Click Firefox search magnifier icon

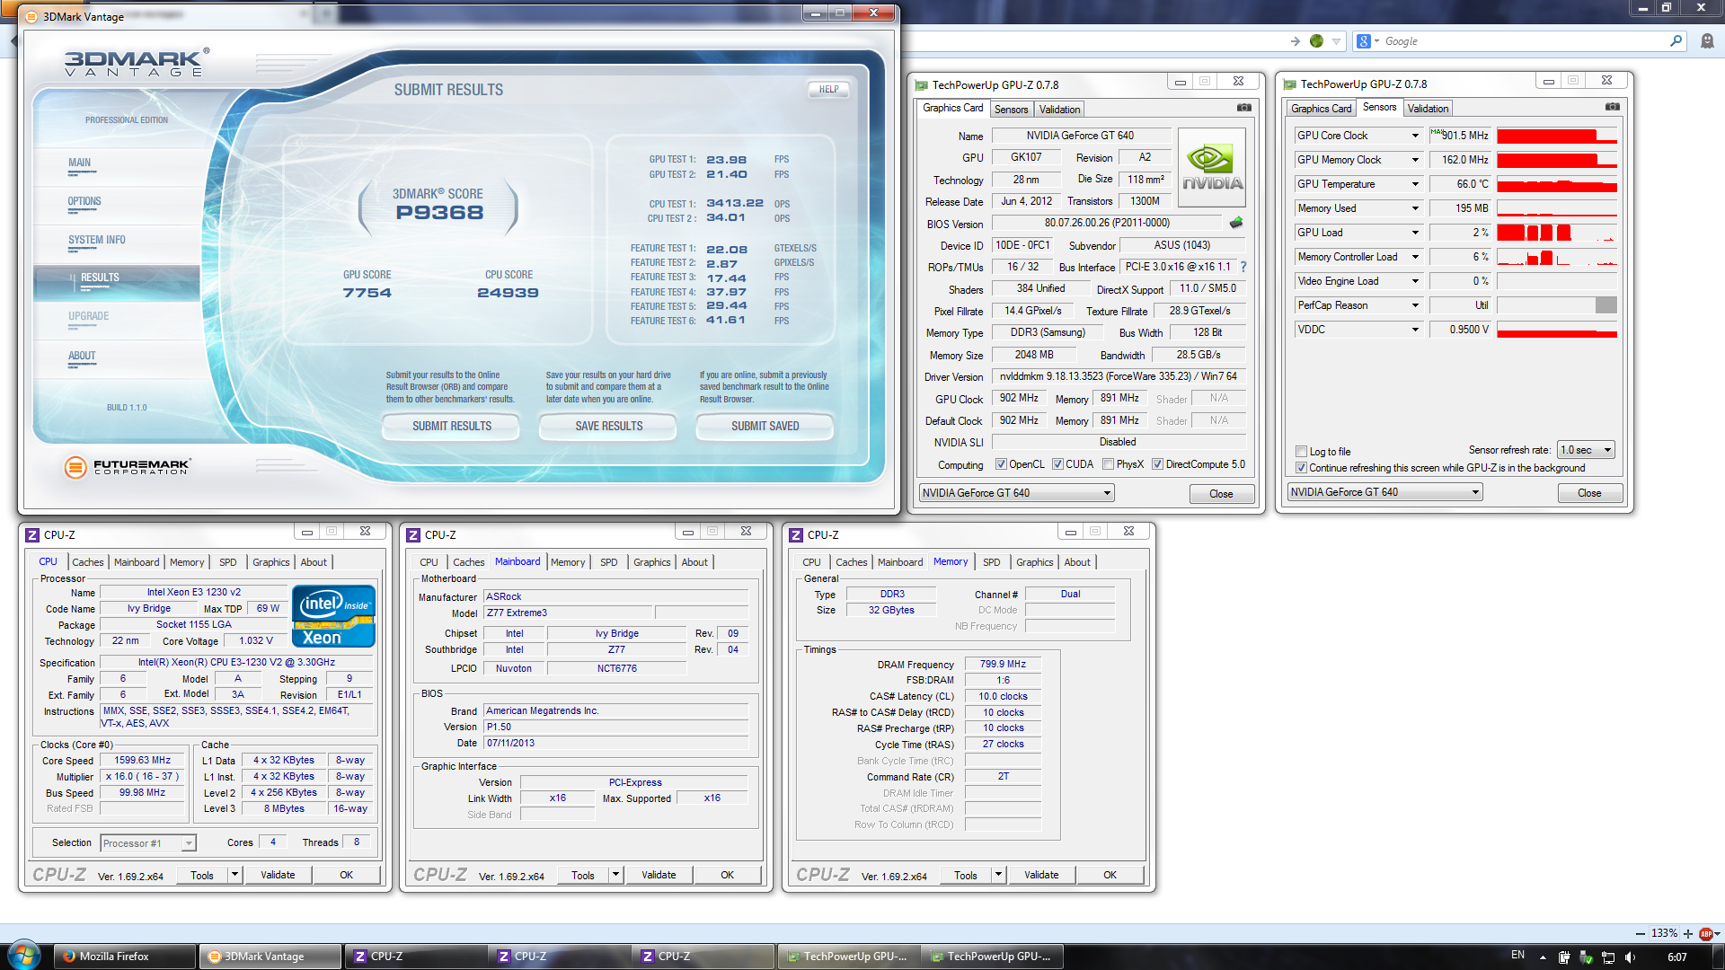1676,41
